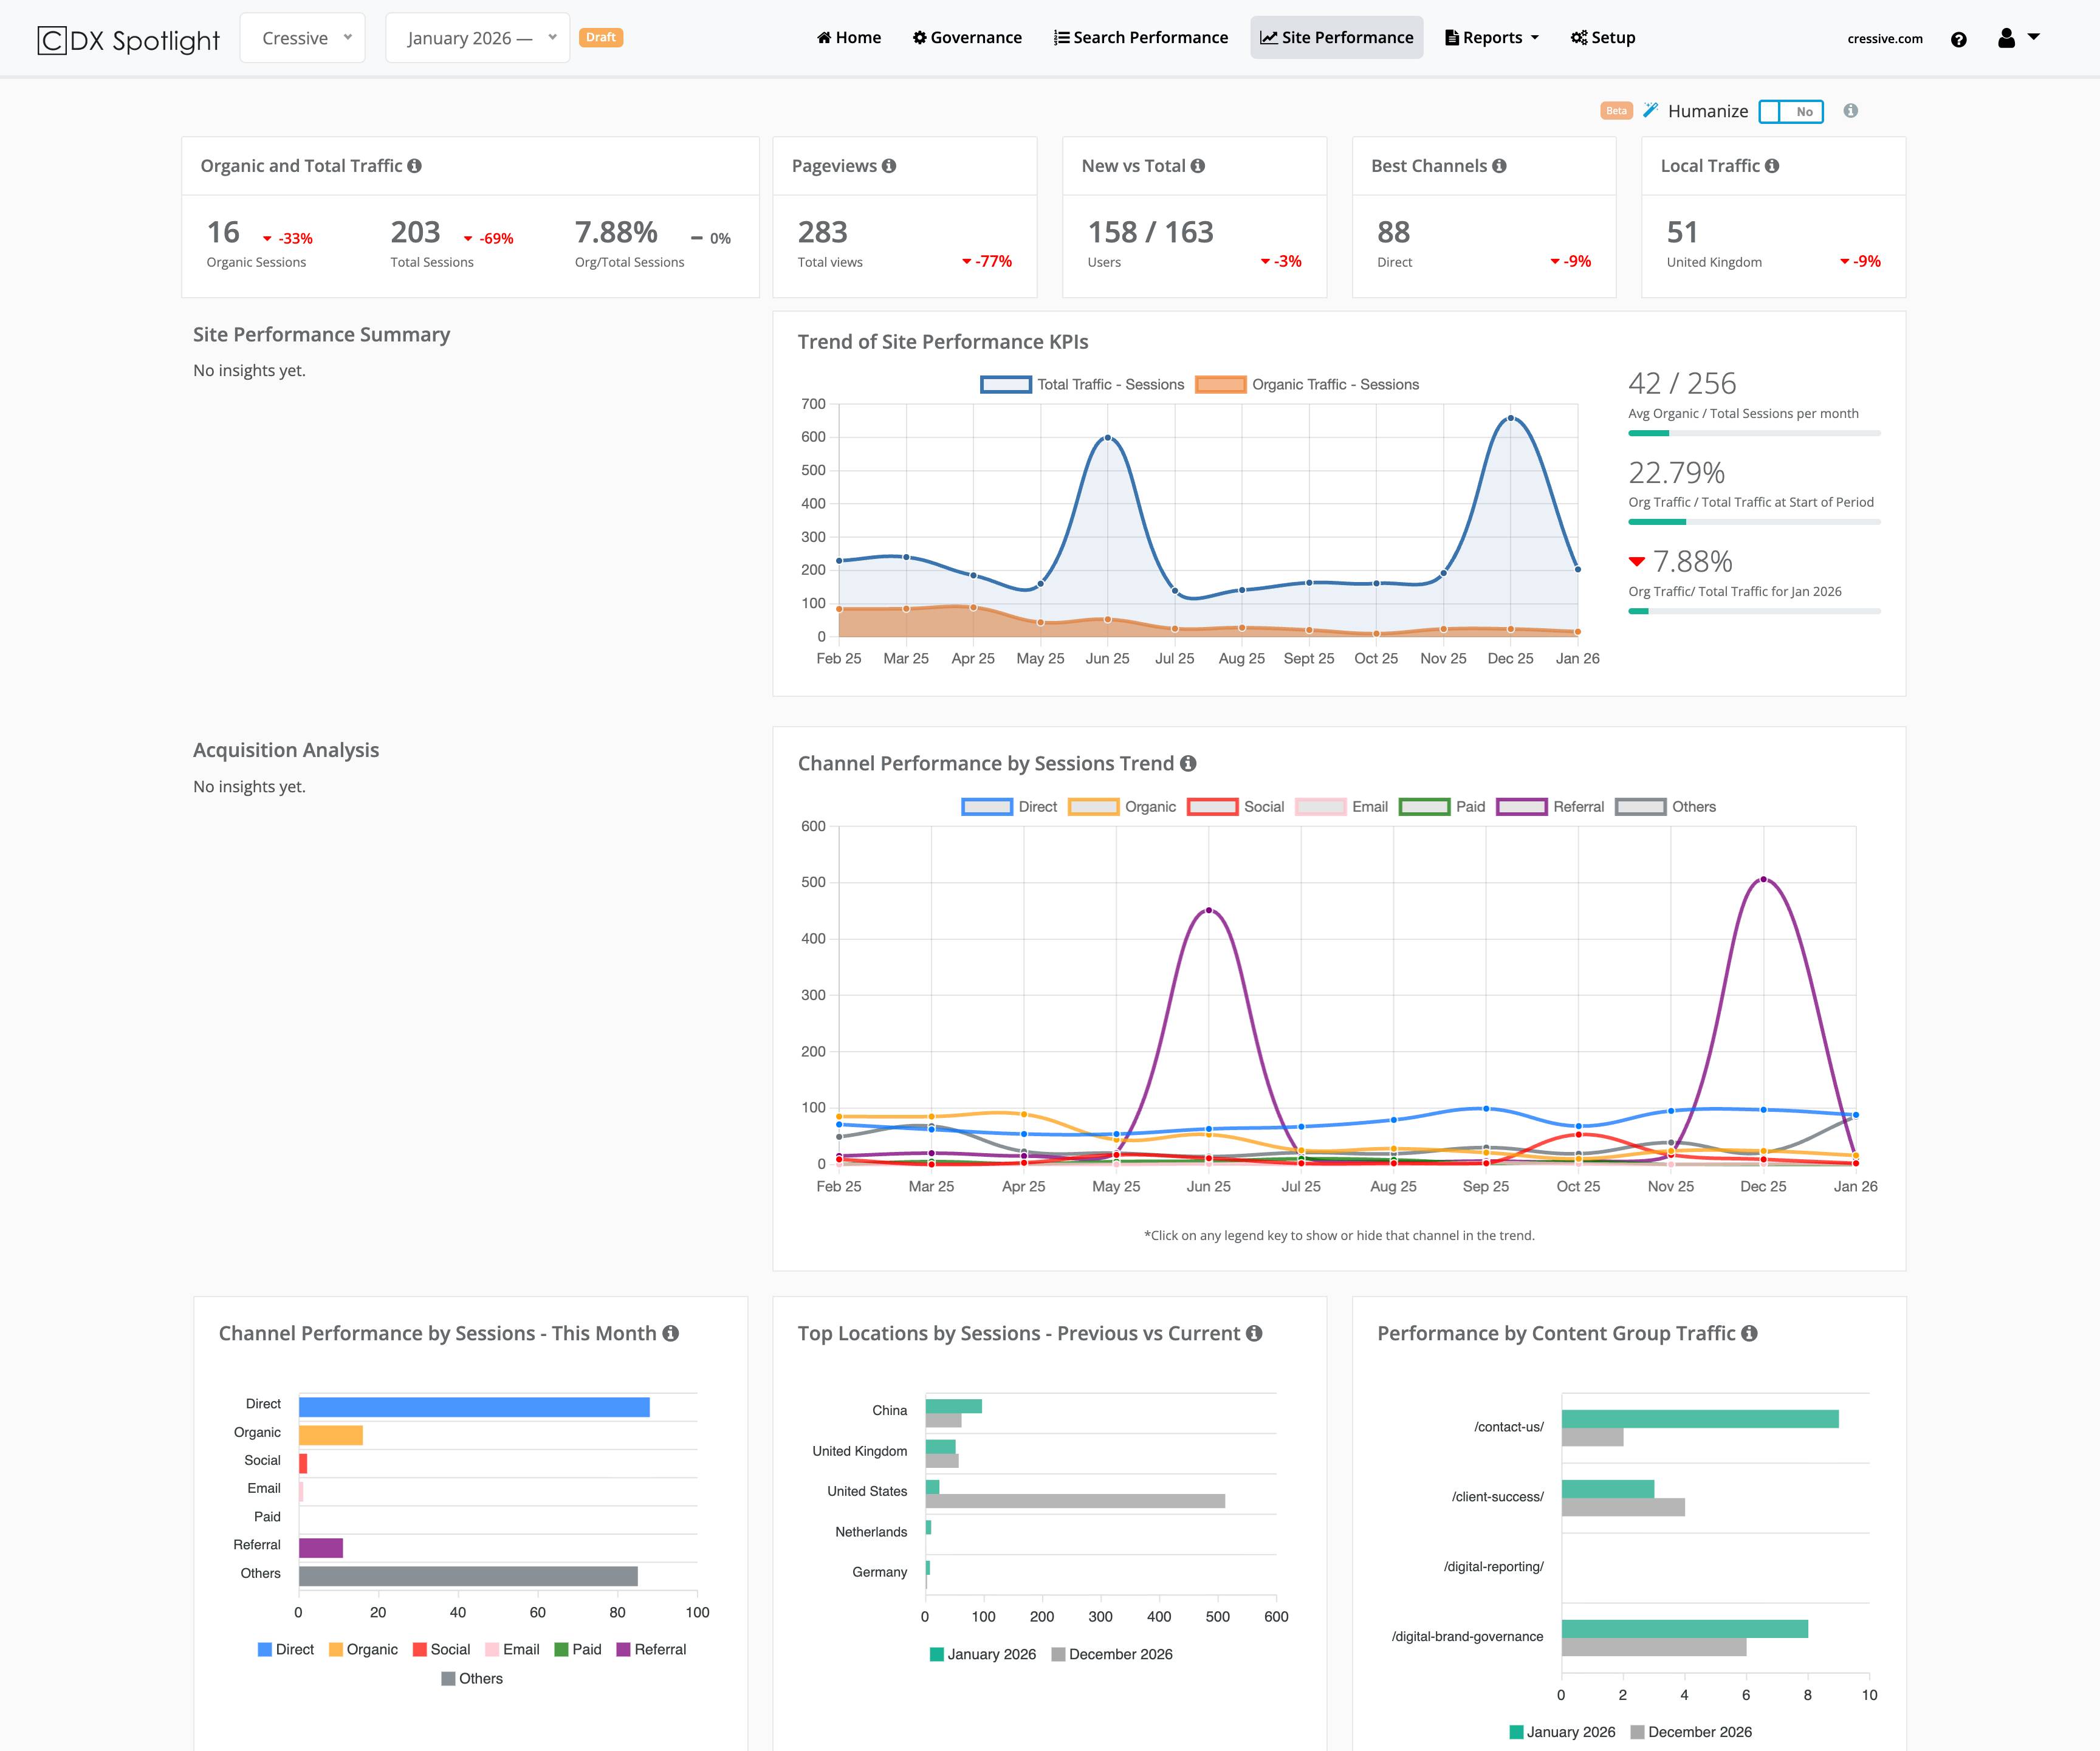Click the CDX Spotlight logo
Viewport: 2100px width, 1751px height.
[127, 38]
